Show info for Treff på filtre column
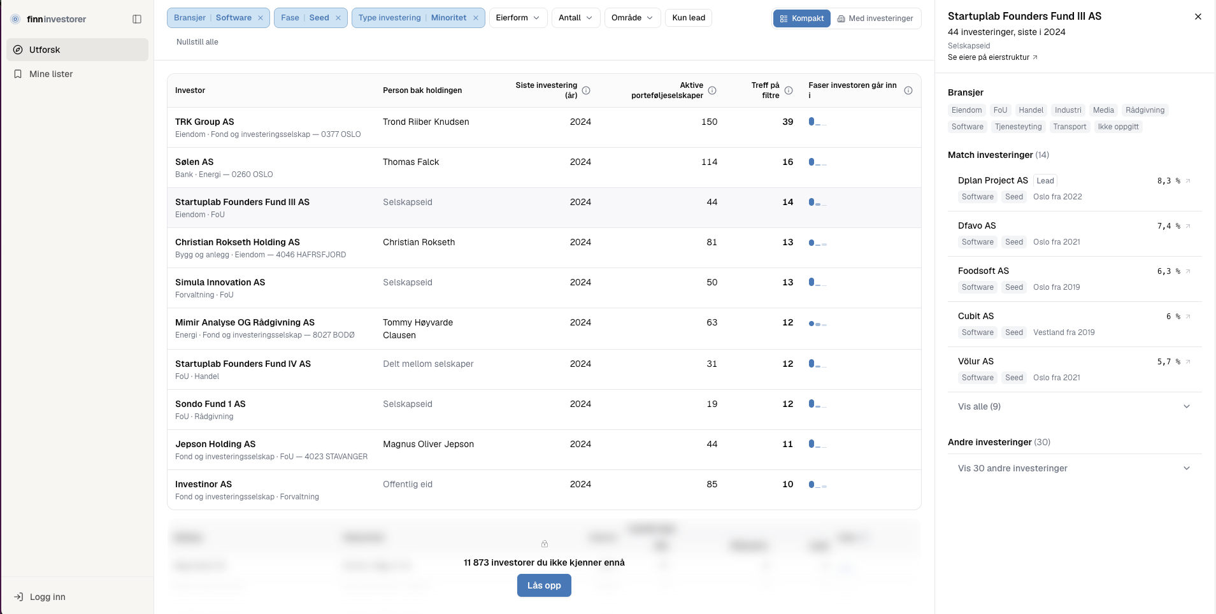 pos(789,90)
